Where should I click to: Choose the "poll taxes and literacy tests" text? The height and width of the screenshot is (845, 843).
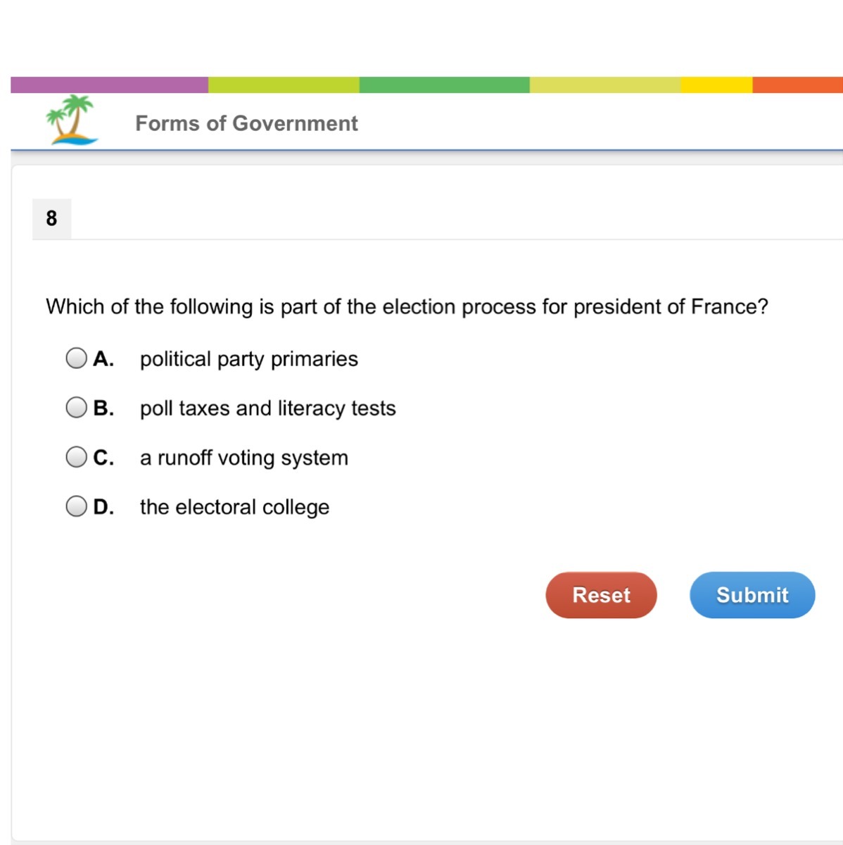(267, 408)
